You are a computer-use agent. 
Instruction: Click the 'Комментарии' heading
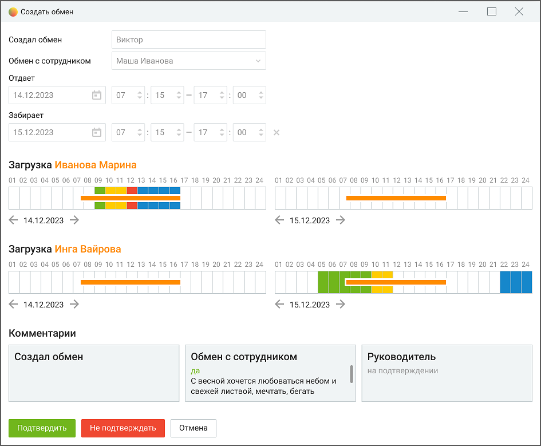click(42, 333)
